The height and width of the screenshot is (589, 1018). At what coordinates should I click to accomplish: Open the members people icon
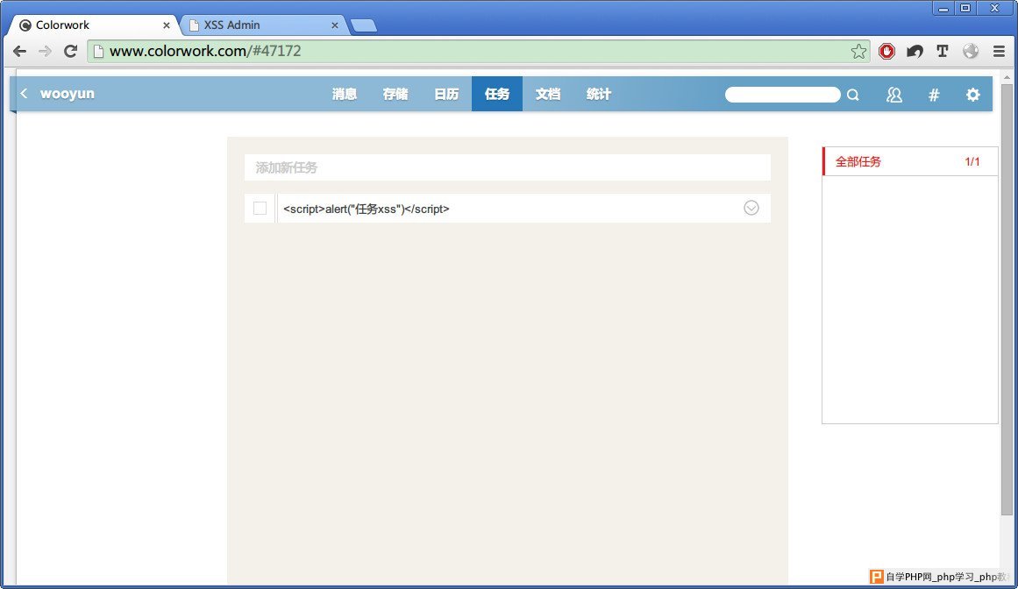pyautogui.click(x=894, y=95)
